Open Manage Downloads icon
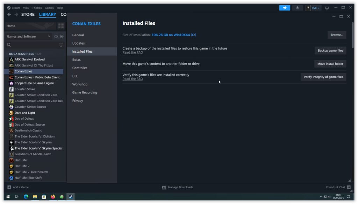 [164, 187]
